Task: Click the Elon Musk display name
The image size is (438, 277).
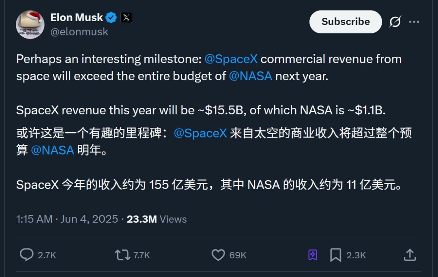Action: 77,17
